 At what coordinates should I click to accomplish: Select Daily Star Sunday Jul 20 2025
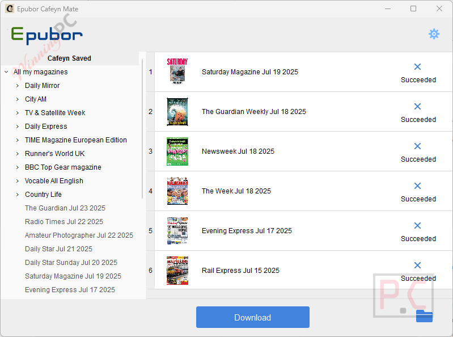(x=71, y=263)
